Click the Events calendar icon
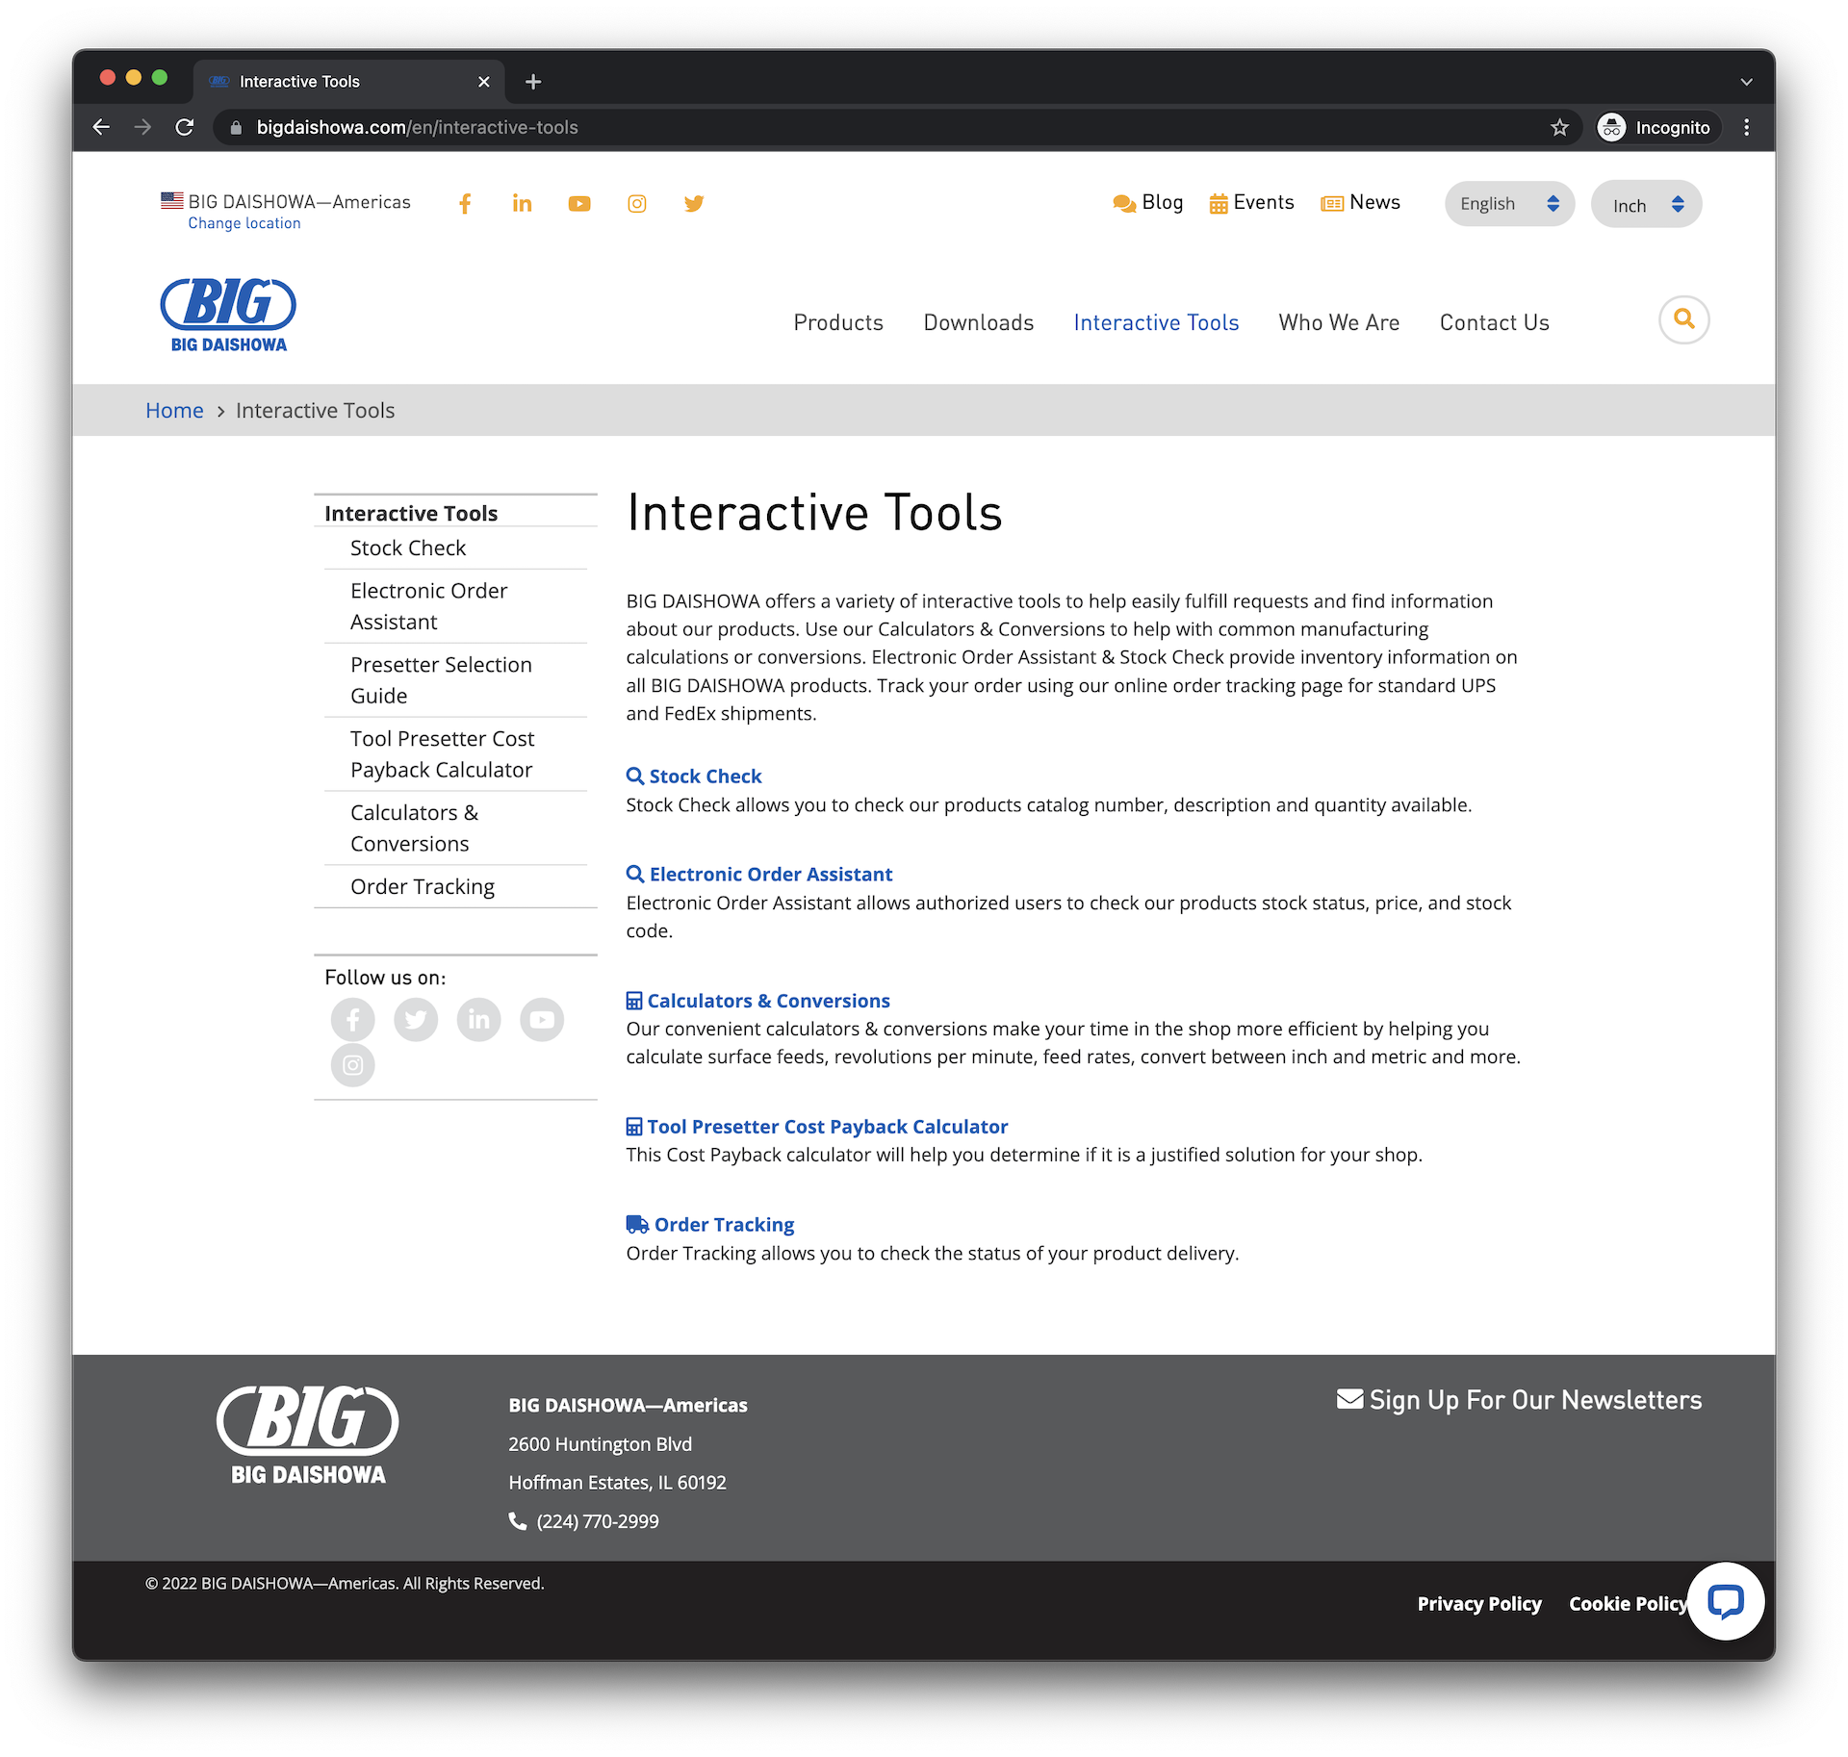Viewport: 1848px width, 1757px height. point(1218,202)
